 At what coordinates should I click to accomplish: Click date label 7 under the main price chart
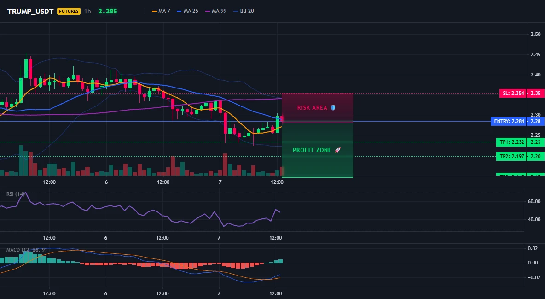(220, 182)
